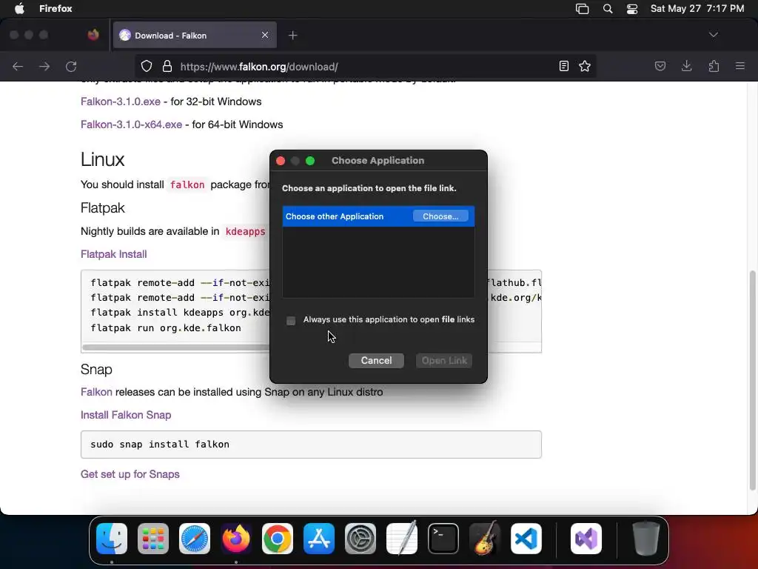Click the sudo snap install falkon text

(x=160, y=445)
